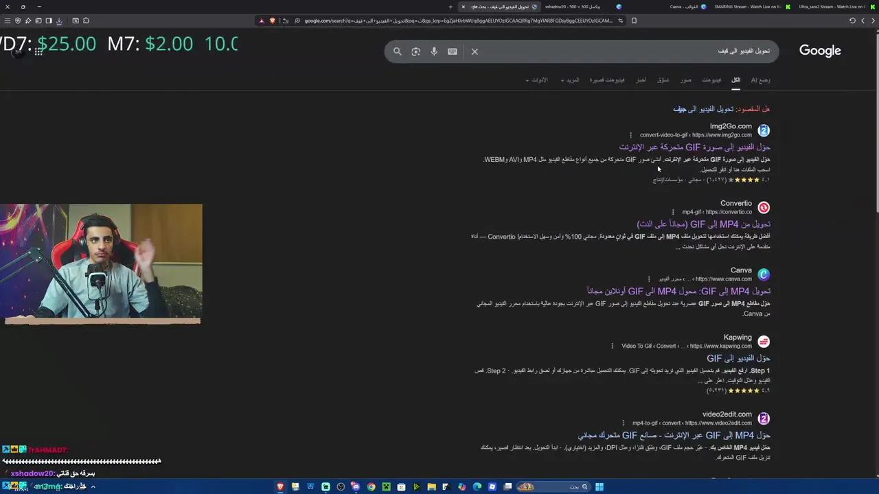Expand المزيد more filters dropdown
Image resolution: width=879 pixels, height=494 pixels.
pyautogui.click(x=570, y=80)
